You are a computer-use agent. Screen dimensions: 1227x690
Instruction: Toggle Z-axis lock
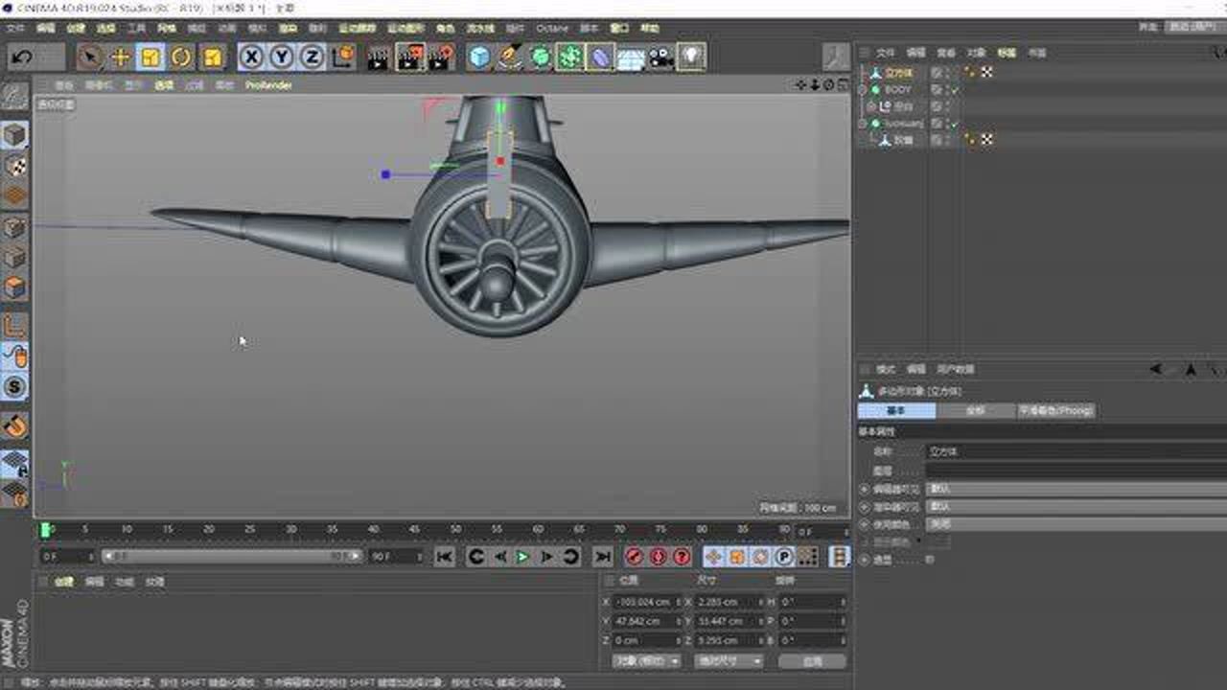click(312, 57)
